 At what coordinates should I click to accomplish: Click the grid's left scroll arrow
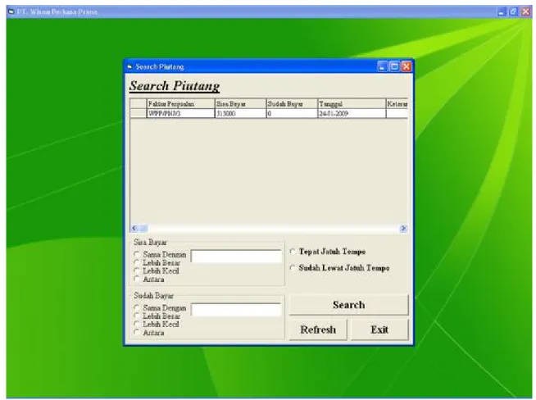click(134, 228)
